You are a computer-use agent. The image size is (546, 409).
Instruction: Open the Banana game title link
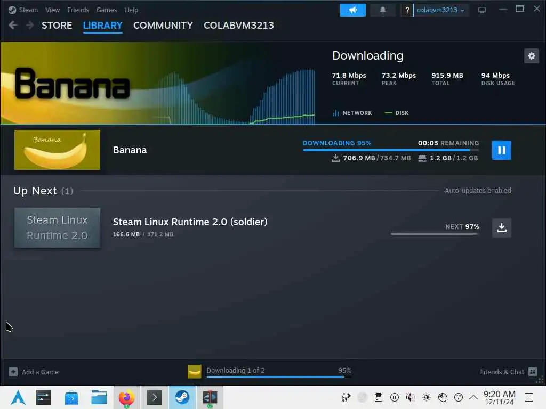tap(130, 150)
